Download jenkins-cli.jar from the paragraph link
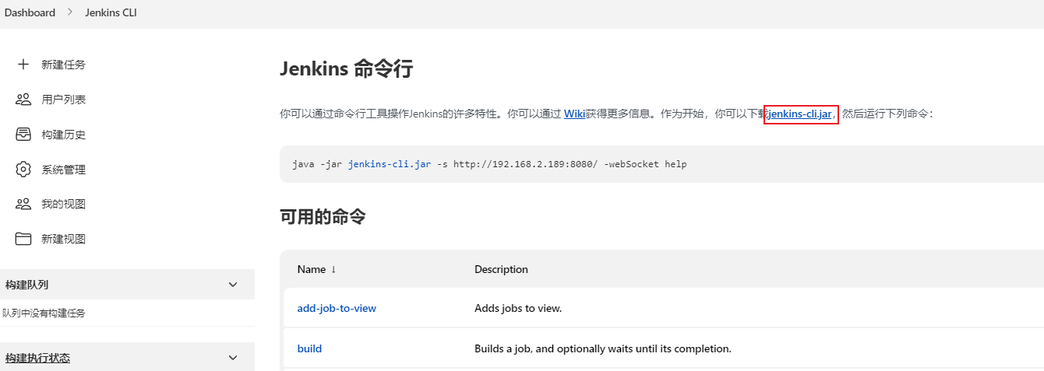This screenshot has width=1044, height=371. click(x=800, y=114)
